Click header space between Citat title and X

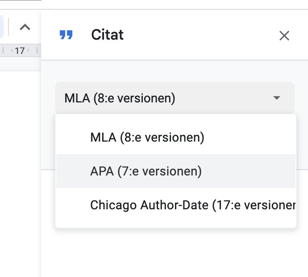click(x=200, y=35)
